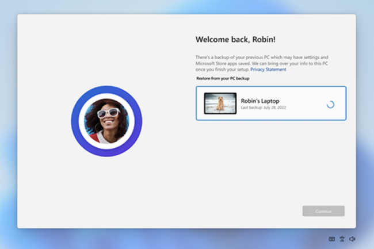
Task: Open the Privacy Statement link
Action: click(268, 69)
